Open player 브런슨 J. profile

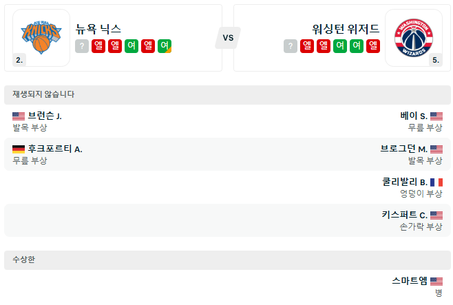point(45,116)
